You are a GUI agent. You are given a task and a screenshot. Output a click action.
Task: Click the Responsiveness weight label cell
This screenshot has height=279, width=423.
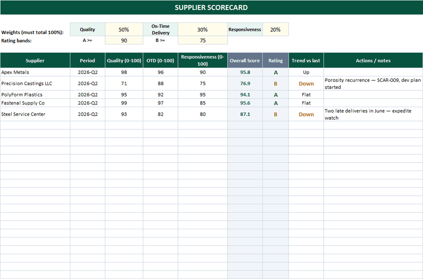pyautogui.click(x=245, y=30)
